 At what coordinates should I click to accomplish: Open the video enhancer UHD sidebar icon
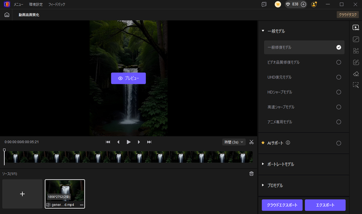point(356,28)
